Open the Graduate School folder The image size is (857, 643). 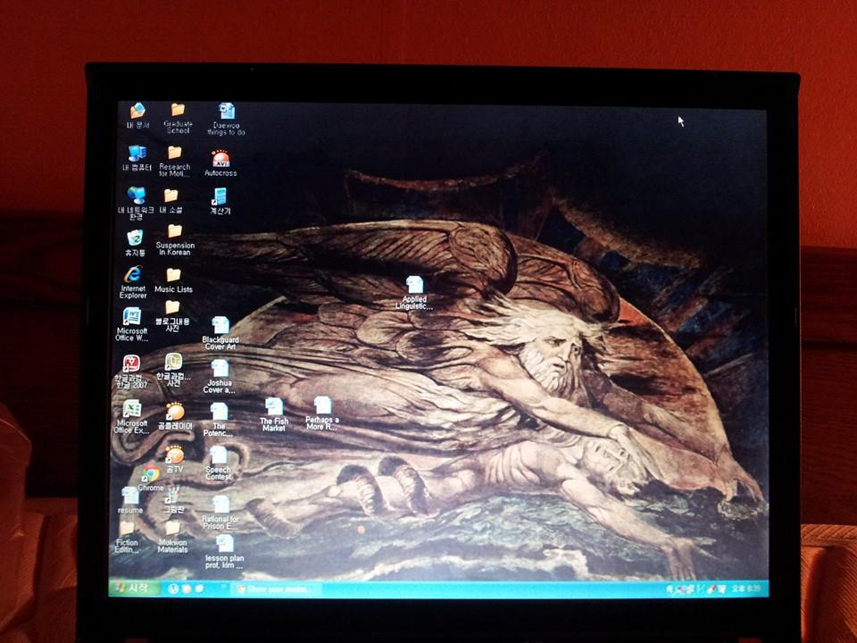click(179, 111)
